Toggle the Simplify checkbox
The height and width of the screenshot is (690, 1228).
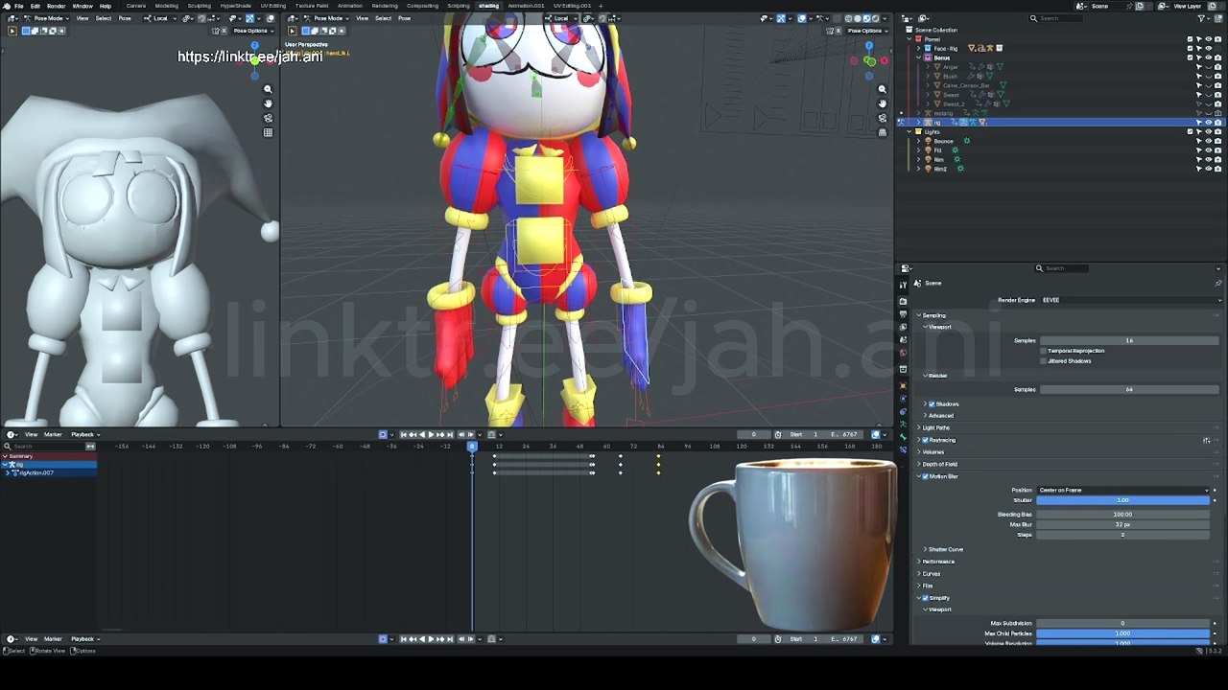point(925,598)
